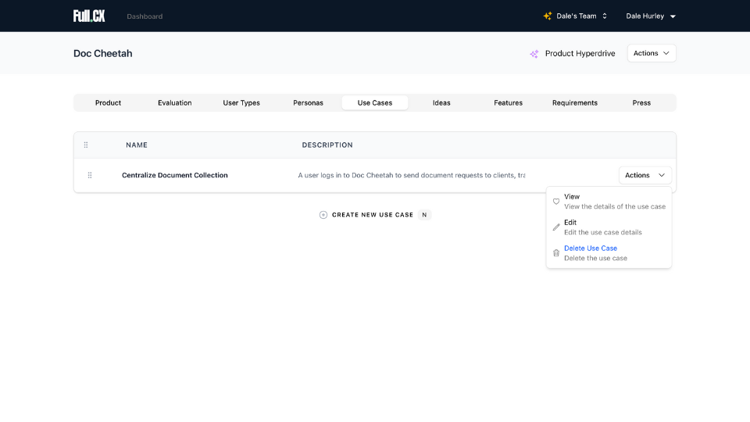Go to the Press tab
This screenshot has height=422, width=750.
(641, 103)
